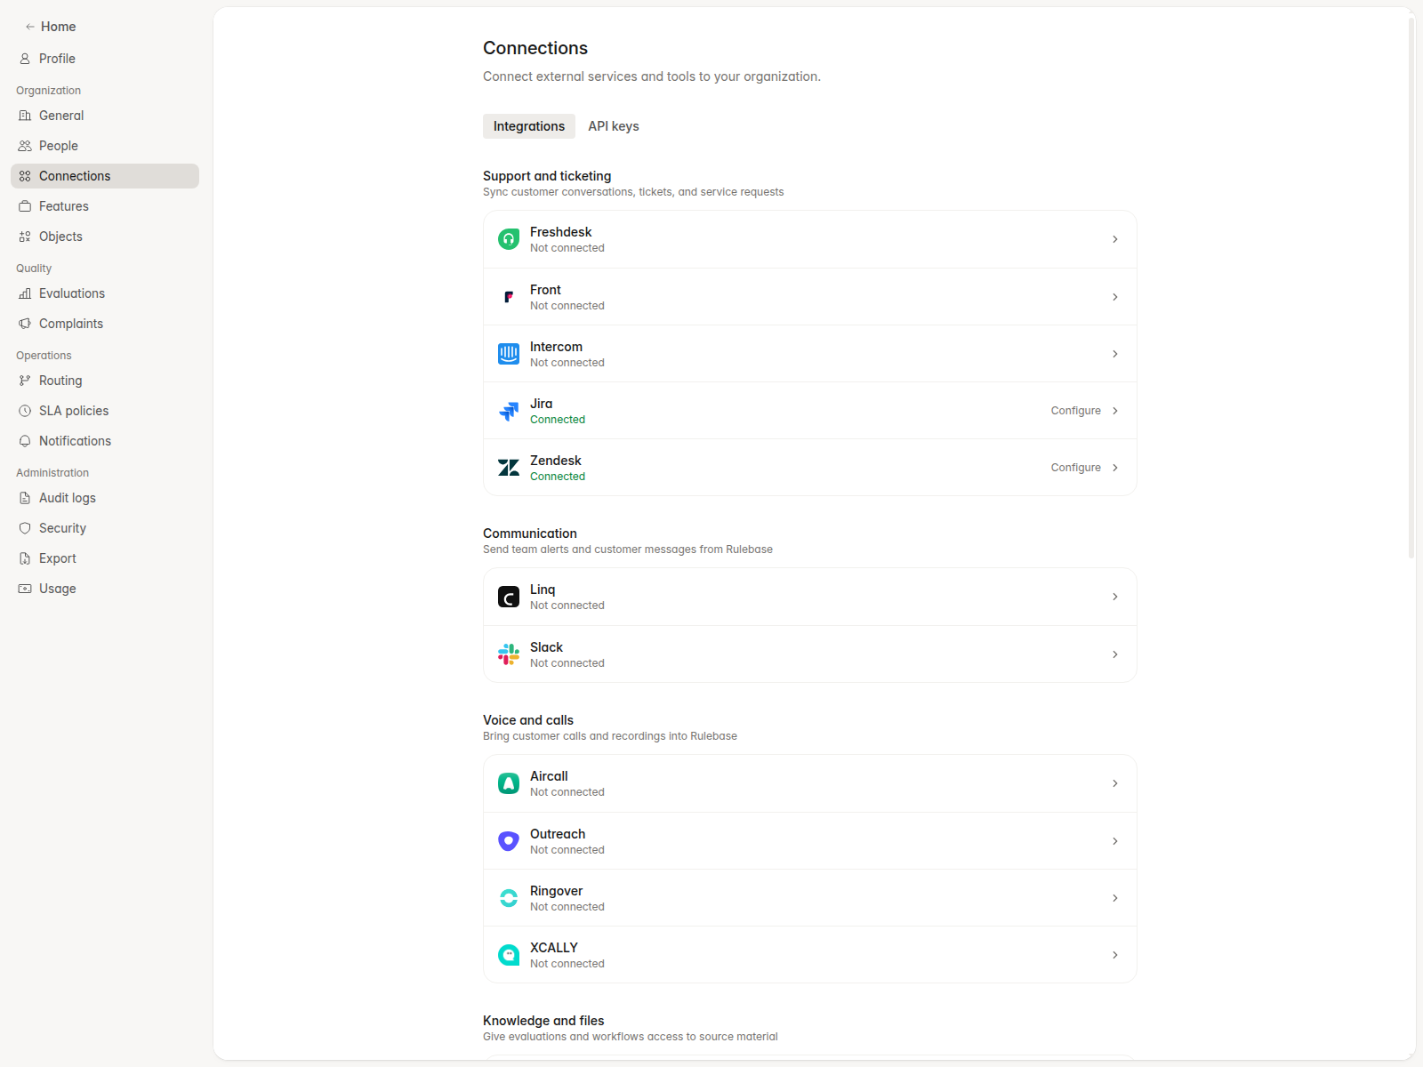Click the XCALLY logo icon
The image size is (1423, 1067).
pyautogui.click(x=509, y=955)
